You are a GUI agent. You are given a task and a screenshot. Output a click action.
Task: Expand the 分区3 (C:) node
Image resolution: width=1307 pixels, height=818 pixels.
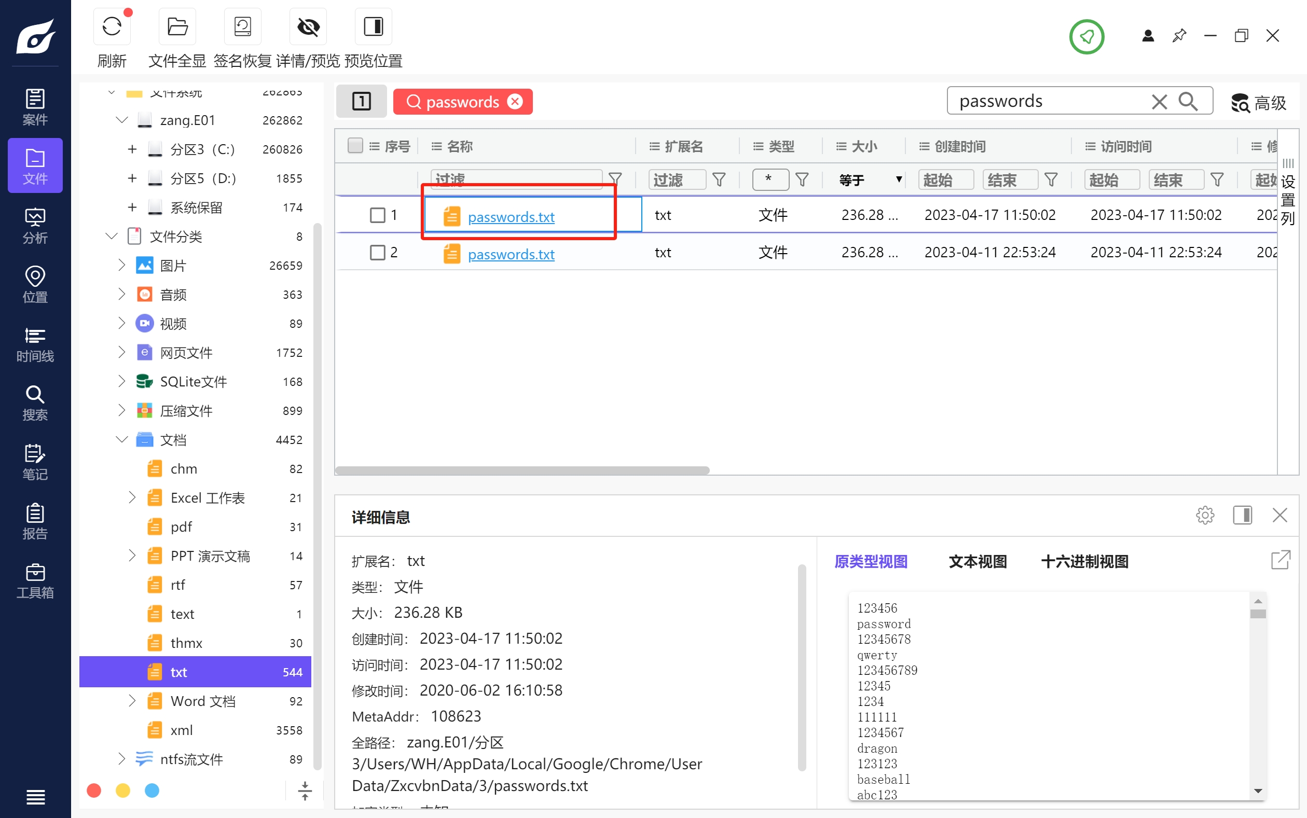(x=132, y=149)
